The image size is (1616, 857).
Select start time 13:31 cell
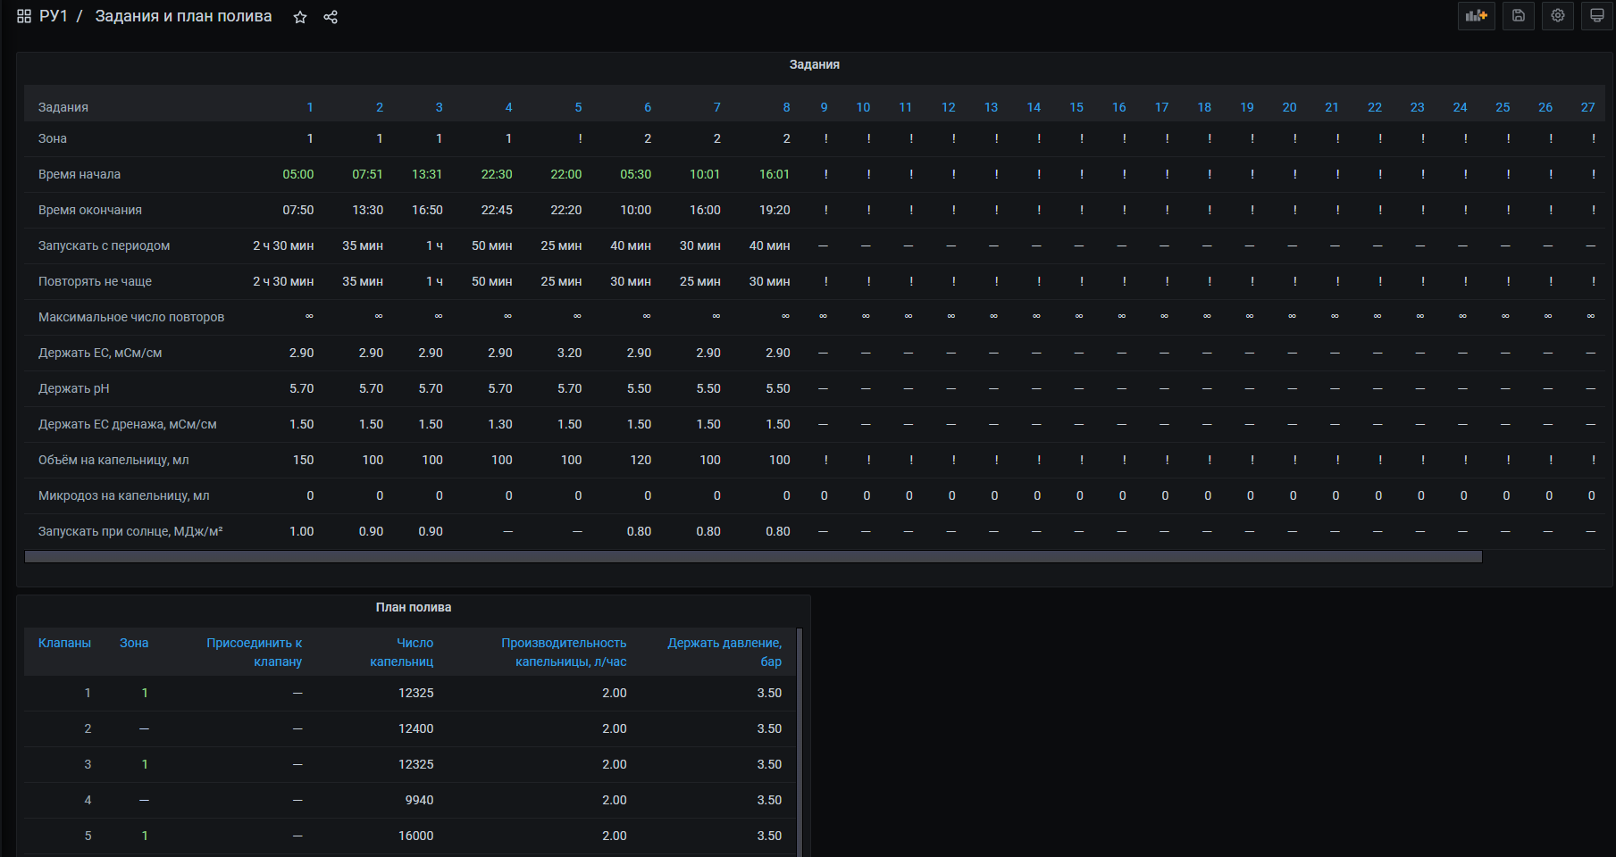[x=427, y=174]
